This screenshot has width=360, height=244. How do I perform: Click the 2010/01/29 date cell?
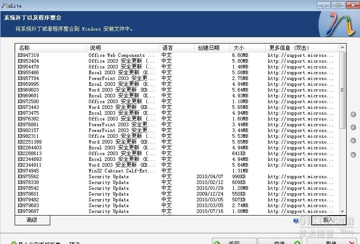210,188
